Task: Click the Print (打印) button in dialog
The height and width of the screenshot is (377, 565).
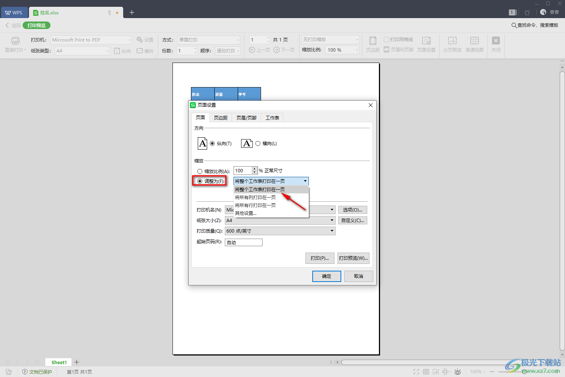Action: click(320, 258)
